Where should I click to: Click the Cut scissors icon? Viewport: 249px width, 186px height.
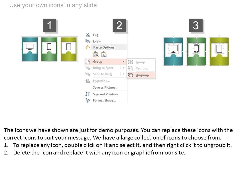point(88,35)
